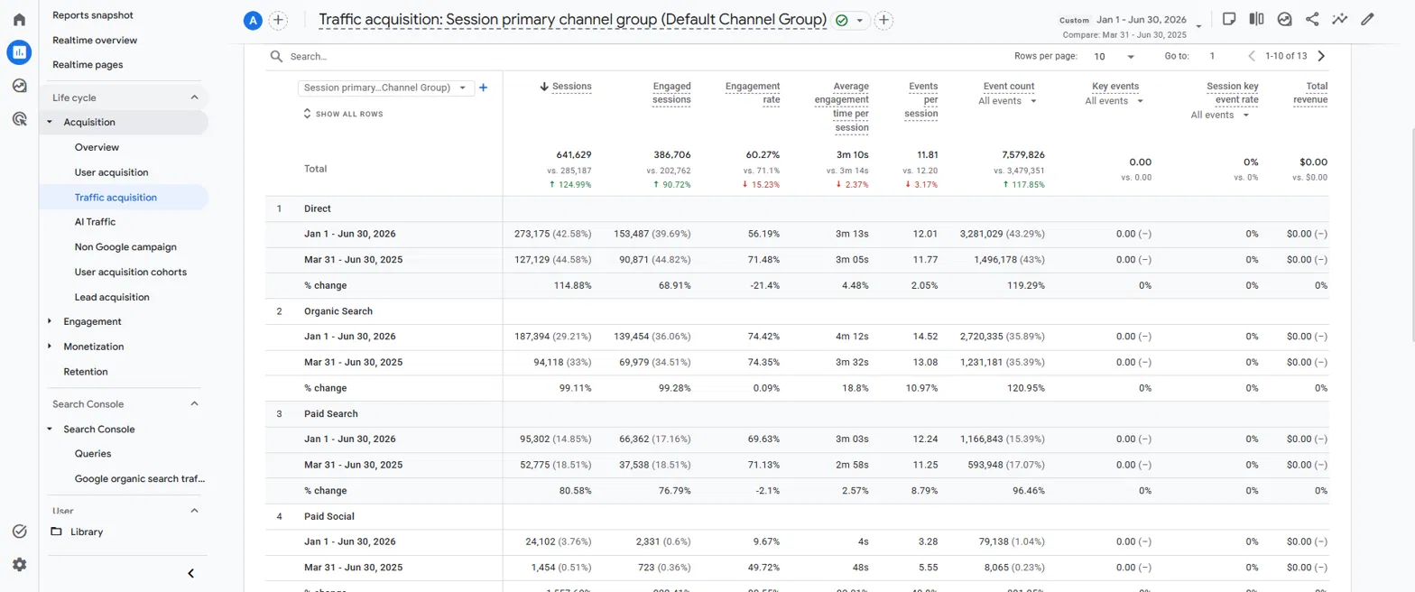Collapse the Acquisition tree group
This screenshot has height=592, width=1415.
(50, 122)
